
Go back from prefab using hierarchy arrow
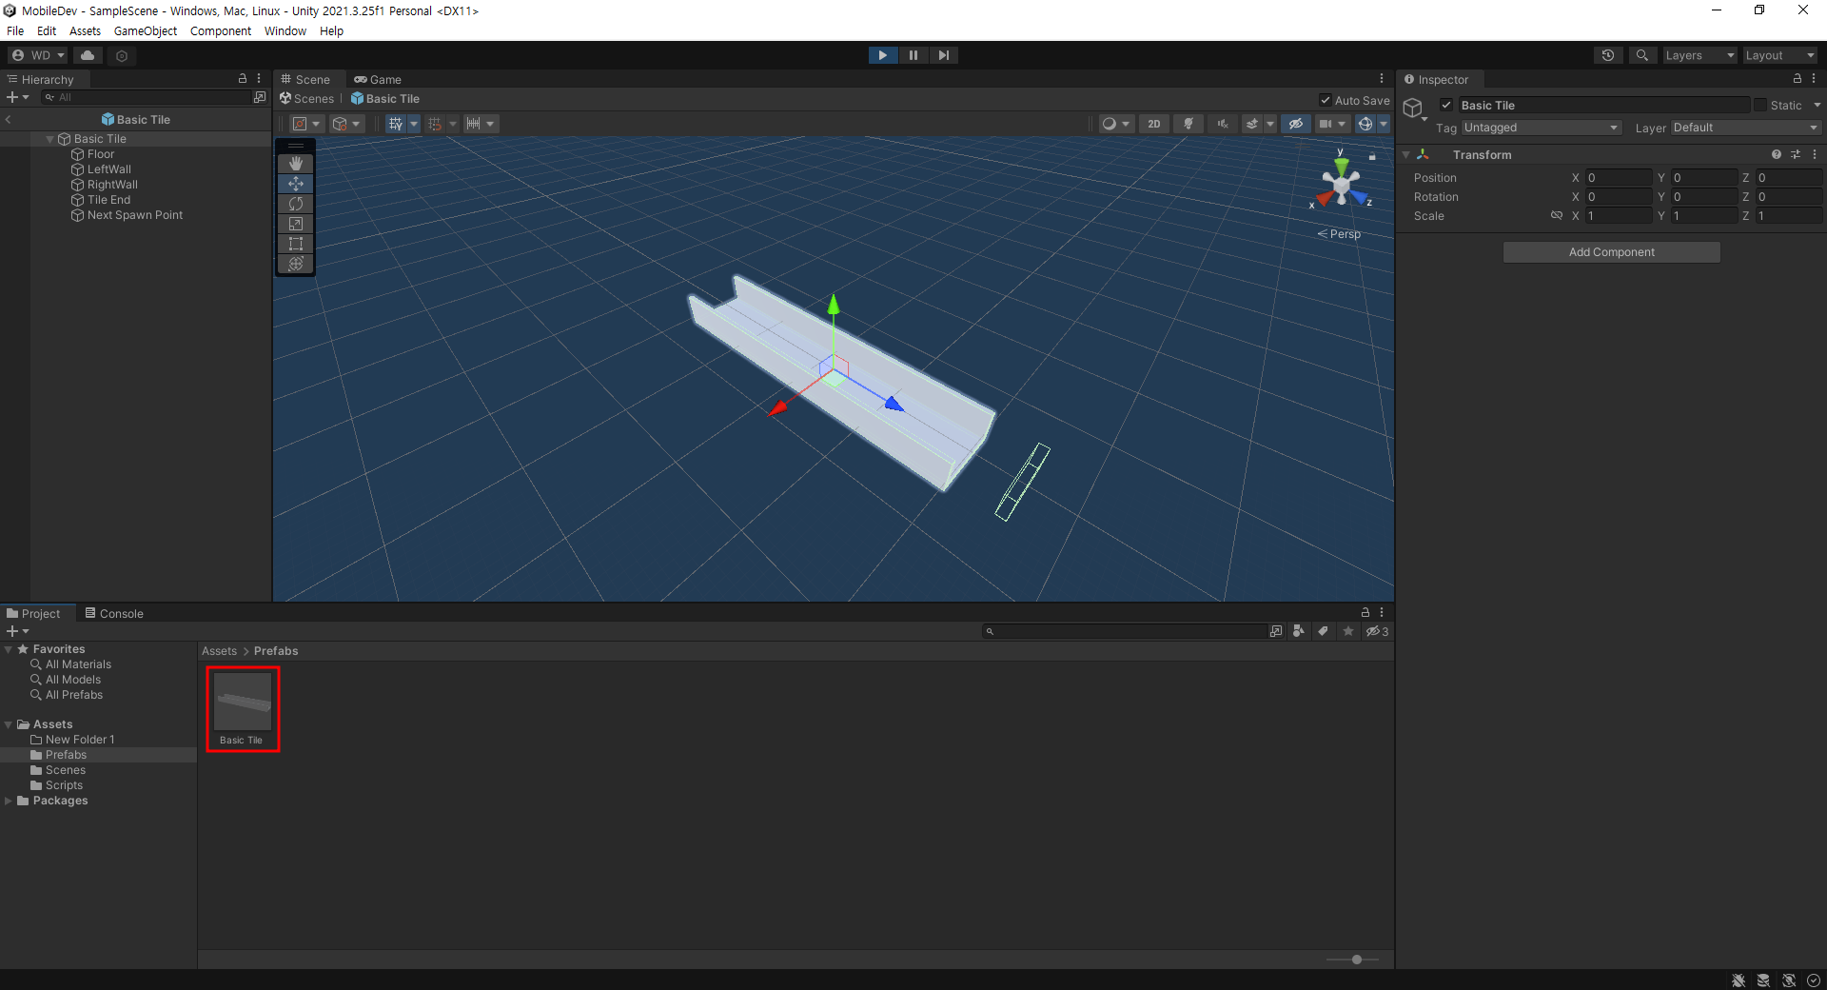click(9, 120)
